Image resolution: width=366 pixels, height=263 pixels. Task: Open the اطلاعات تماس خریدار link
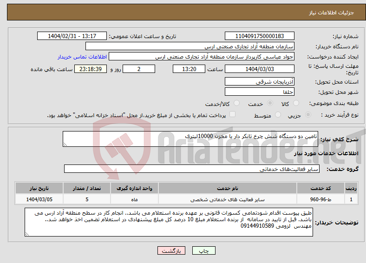(82, 57)
